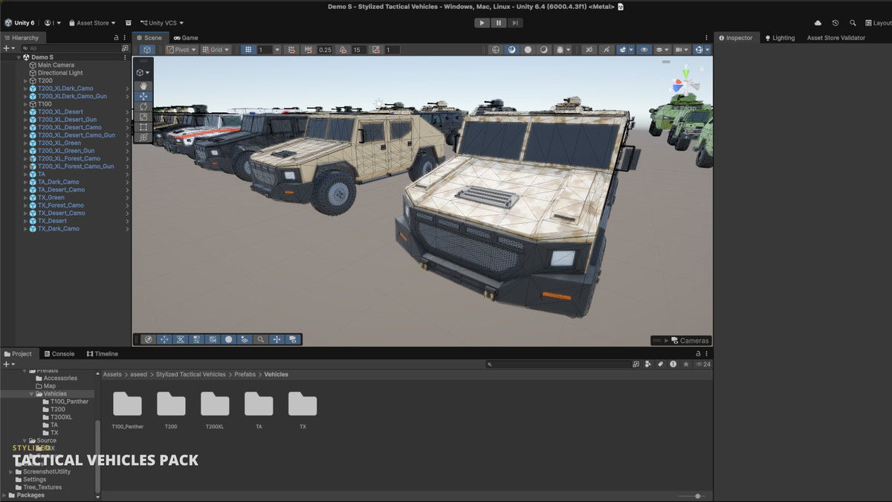Lock the Hierarchy panel
The width and height of the screenshot is (892, 502).
coord(116,38)
